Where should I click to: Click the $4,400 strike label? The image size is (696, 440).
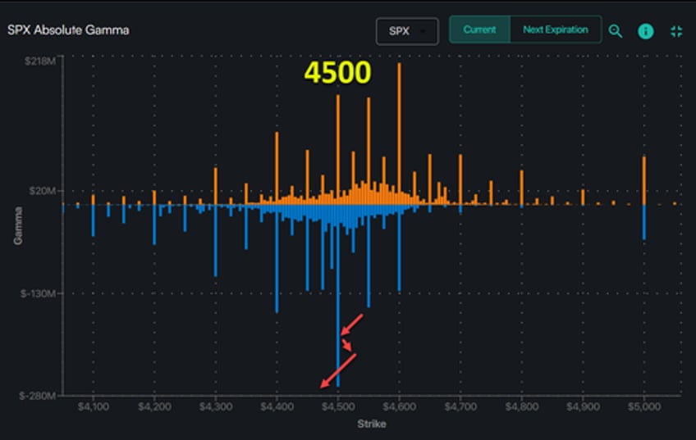277,406
